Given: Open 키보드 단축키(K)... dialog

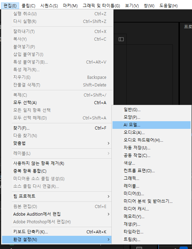Looking at the screenshot, I should (x=57, y=232).
